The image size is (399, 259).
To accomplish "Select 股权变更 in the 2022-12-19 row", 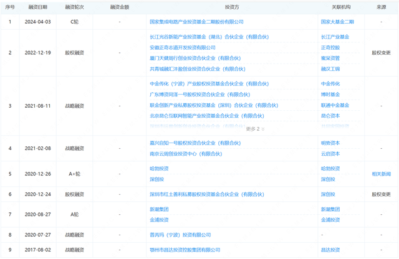I will pyautogui.click(x=381, y=53).
